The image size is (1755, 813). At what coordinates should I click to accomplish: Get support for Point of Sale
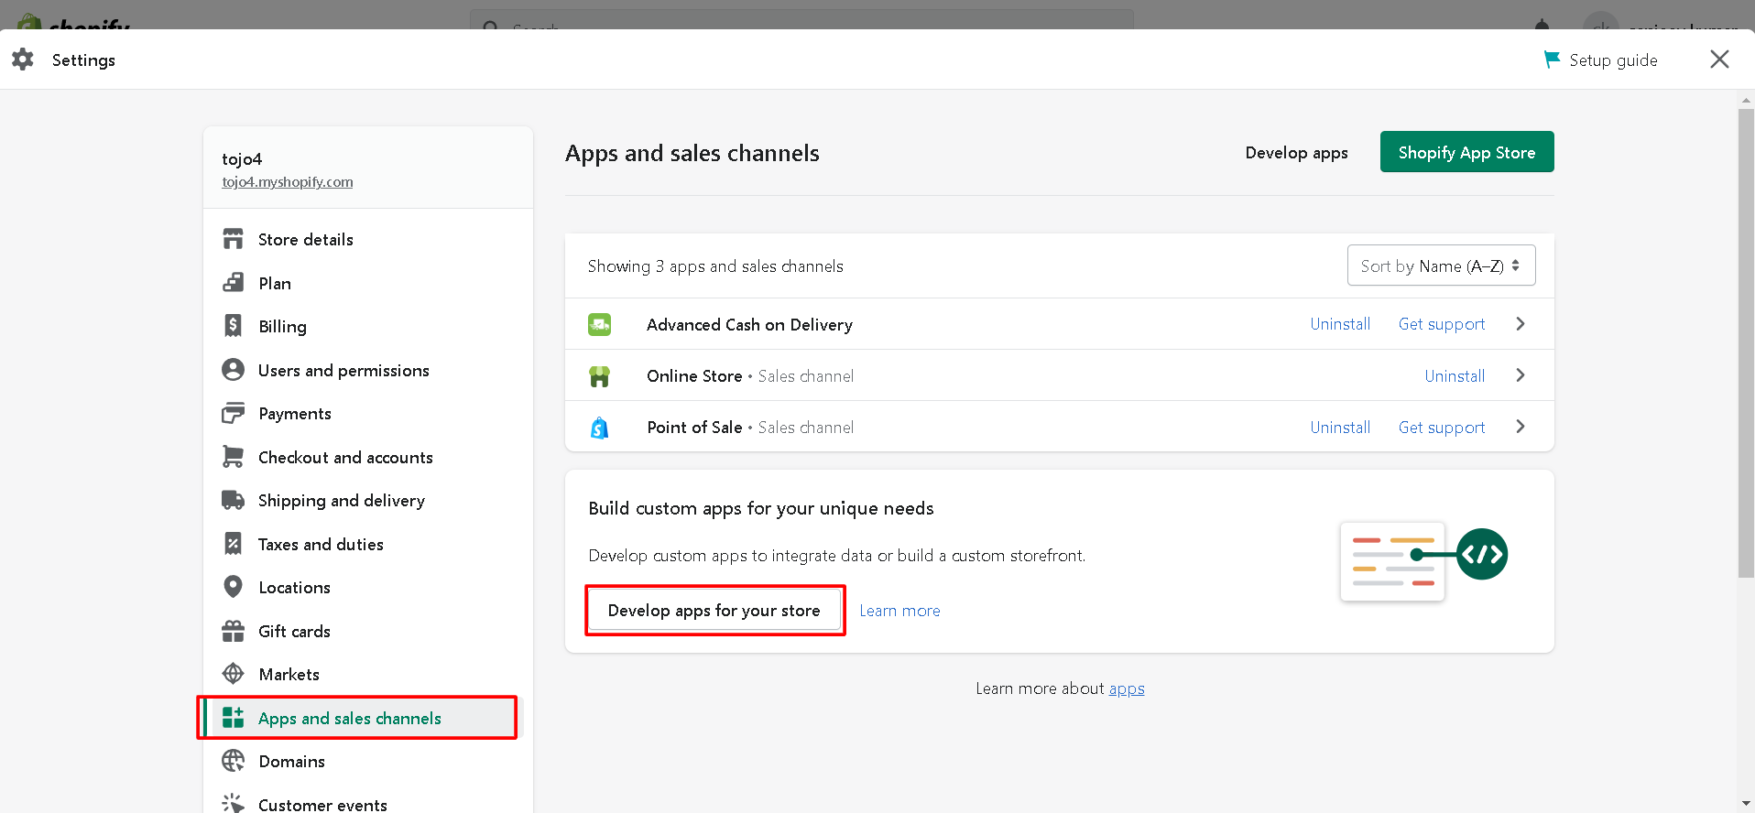click(1442, 428)
